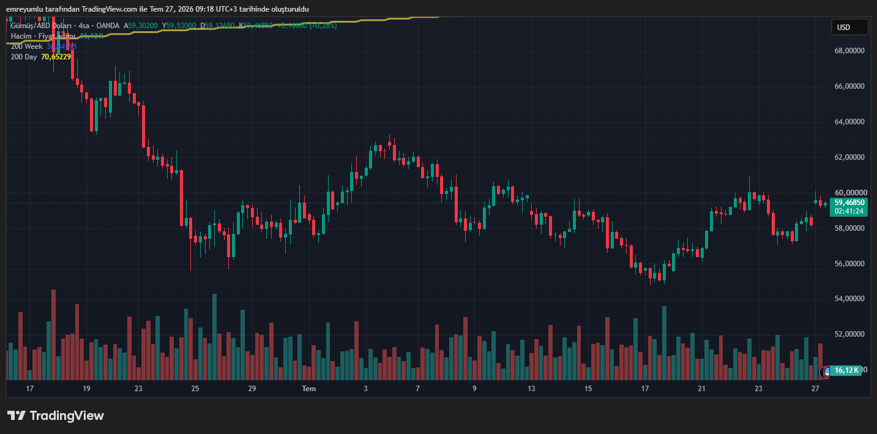The image size is (877, 434).
Task: Click the OANDA source label
Action: click(108, 26)
